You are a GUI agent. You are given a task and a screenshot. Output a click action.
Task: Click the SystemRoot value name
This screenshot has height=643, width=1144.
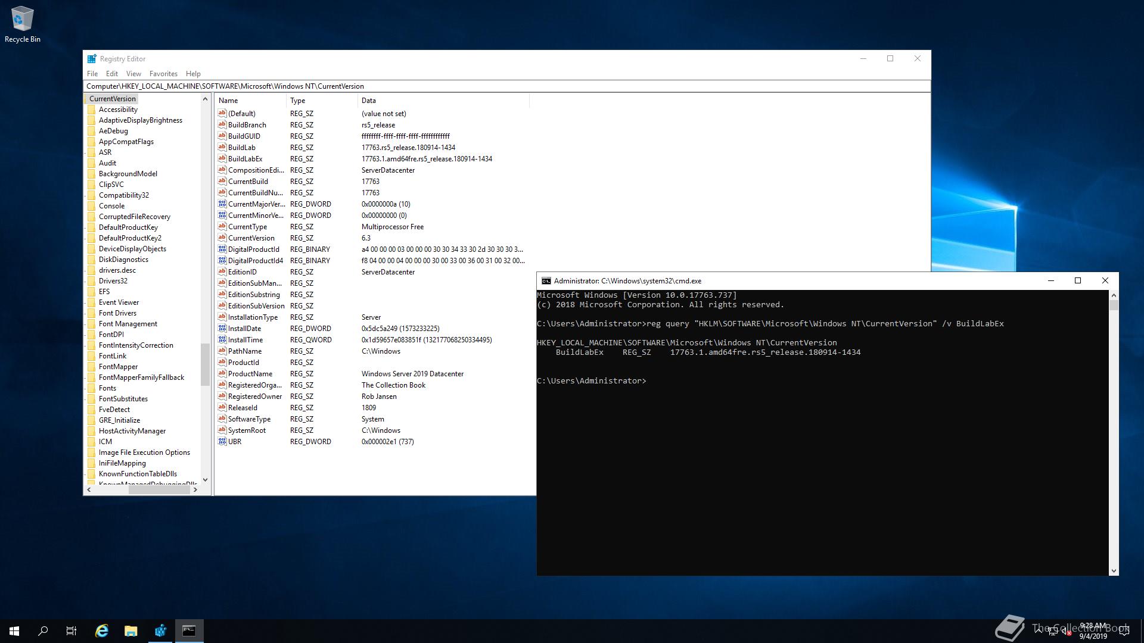pos(247,430)
